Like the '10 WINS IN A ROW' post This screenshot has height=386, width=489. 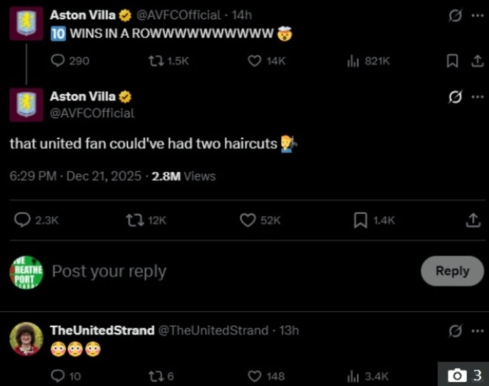coord(255,61)
